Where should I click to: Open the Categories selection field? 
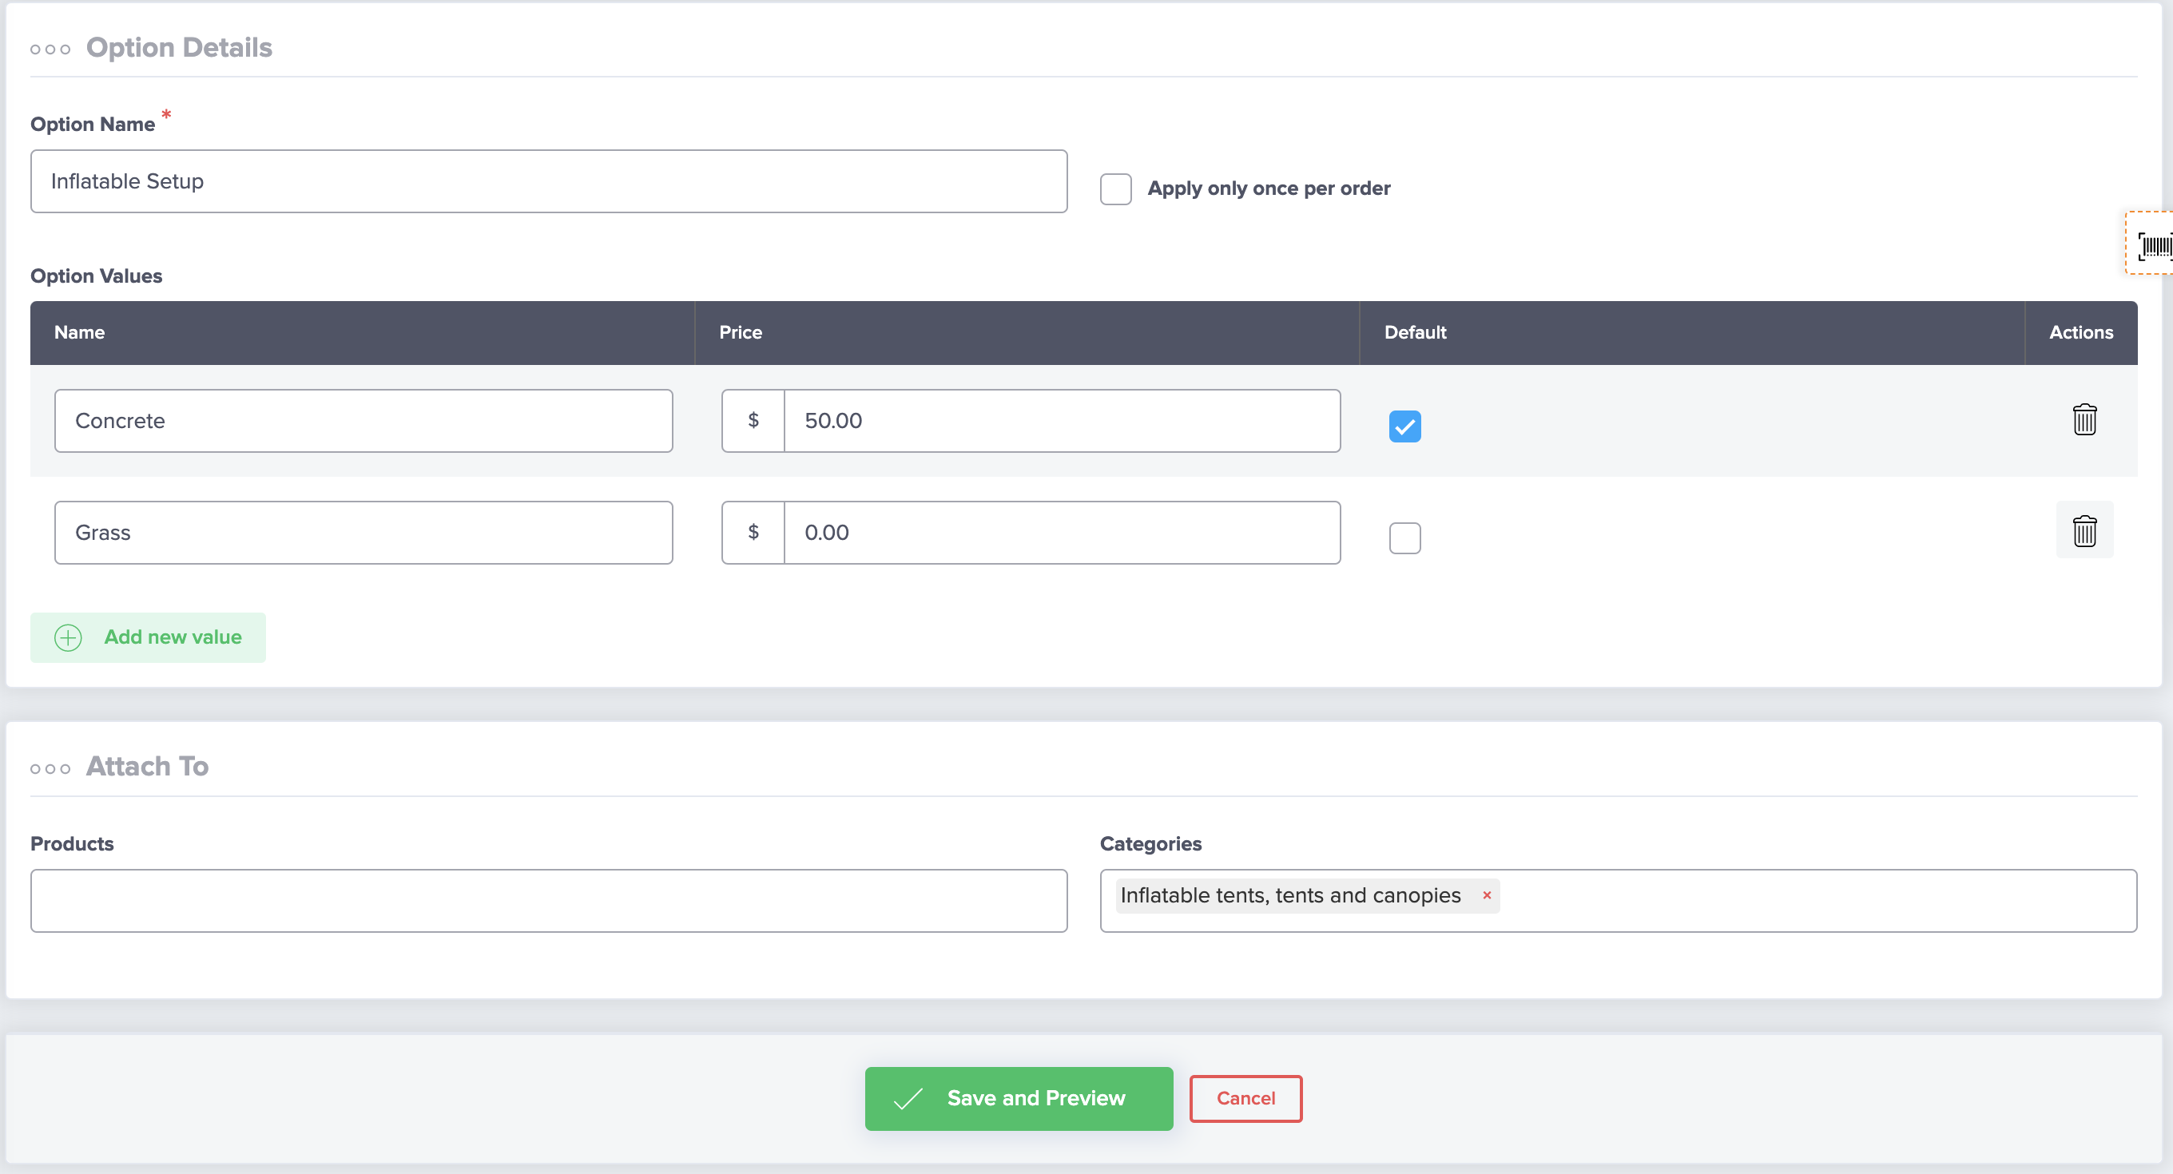point(1813,900)
